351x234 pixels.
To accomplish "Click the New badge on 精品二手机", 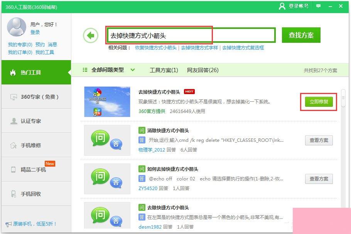I will click(50, 163).
